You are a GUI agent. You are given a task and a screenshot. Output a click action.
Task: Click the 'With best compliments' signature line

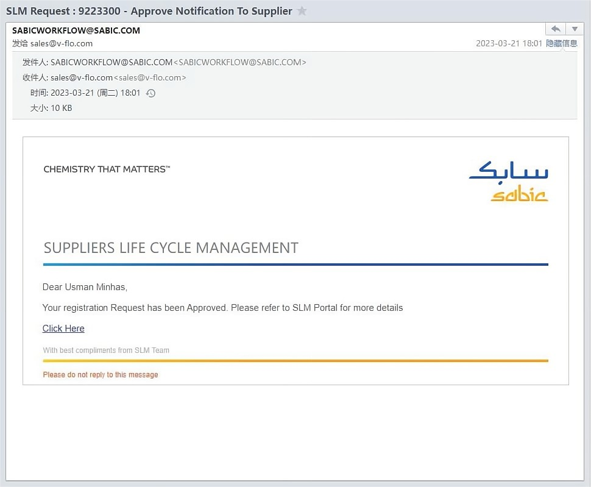click(106, 350)
